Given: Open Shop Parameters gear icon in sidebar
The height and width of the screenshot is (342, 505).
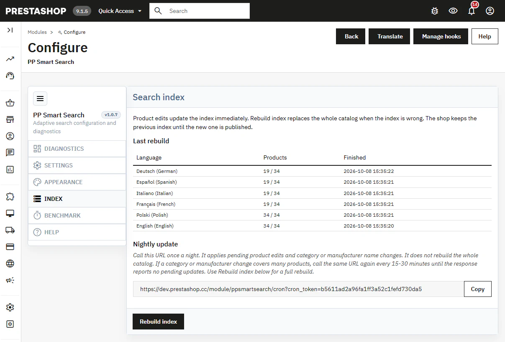Looking at the screenshot, I should pos(10,307).
